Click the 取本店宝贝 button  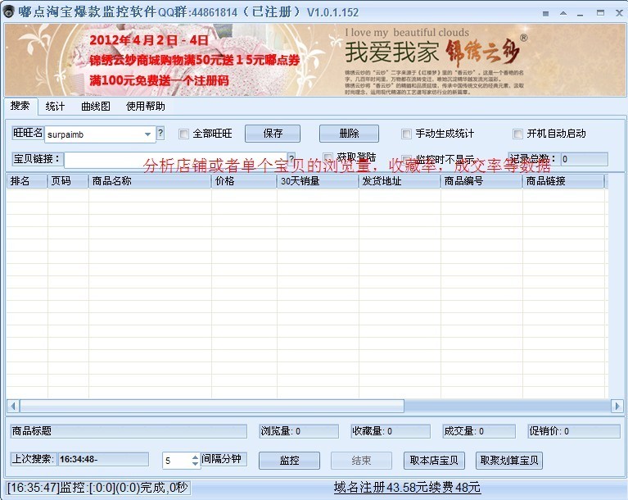point(434,461)
